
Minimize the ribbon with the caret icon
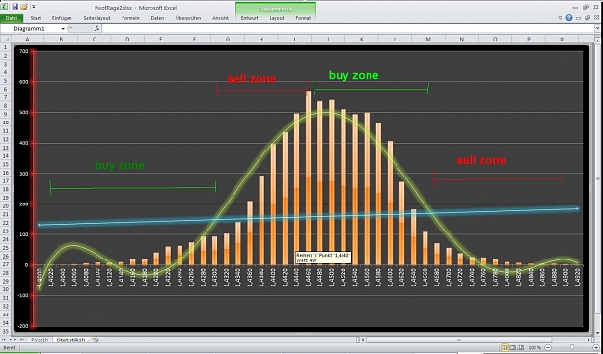[561, 18]
